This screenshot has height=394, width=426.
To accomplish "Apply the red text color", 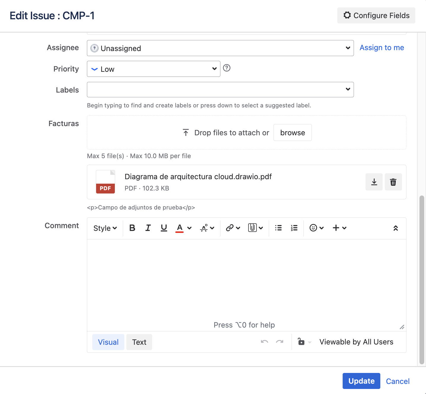I will [x=179, y=228].
